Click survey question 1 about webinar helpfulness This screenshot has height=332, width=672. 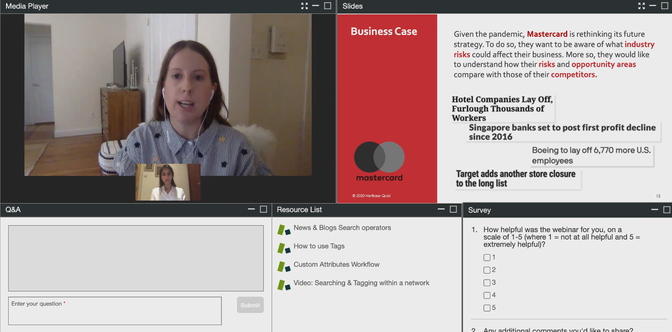pos(561,237)
